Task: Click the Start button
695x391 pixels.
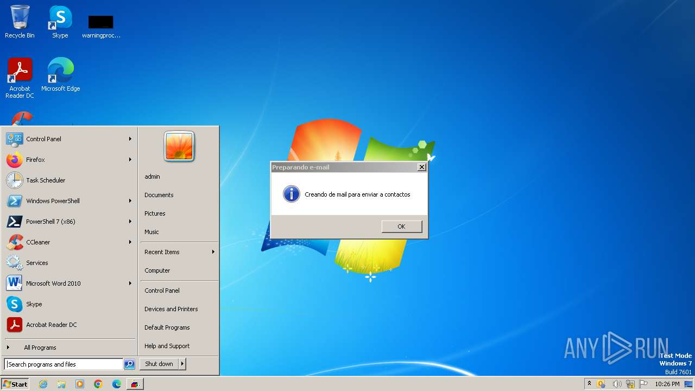Action: tap(15, 384)
